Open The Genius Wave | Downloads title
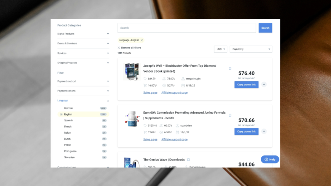The image size is (331, 186). click(x=164, y=160)
